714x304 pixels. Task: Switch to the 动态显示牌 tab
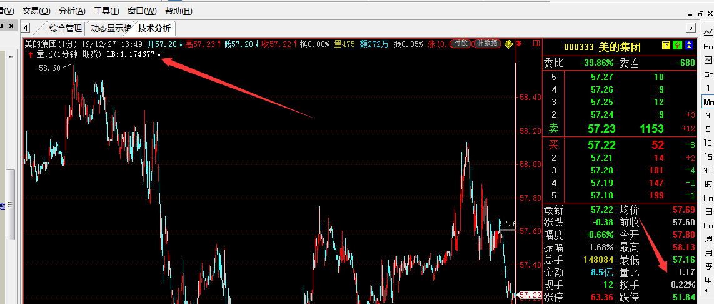(x=111, y=28)
